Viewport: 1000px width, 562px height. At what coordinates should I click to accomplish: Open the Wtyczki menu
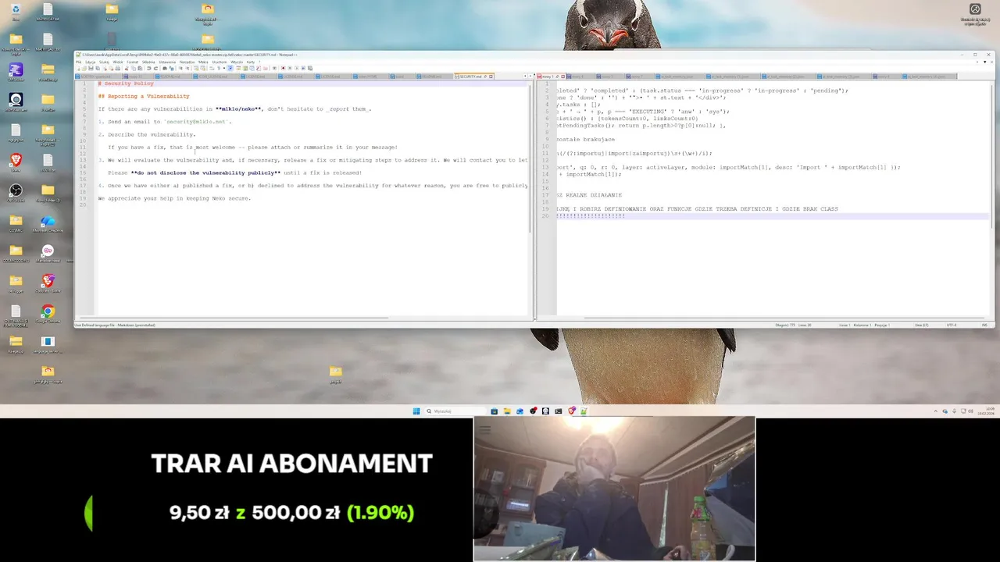pyautogui.click(x=237, y=62)
